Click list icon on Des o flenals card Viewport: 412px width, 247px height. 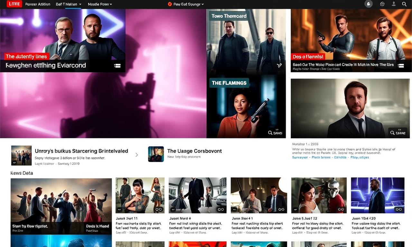coord(401,65)
